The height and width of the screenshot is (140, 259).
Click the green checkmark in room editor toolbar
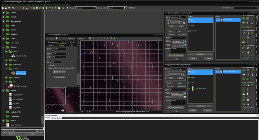(x=48, y=38)
